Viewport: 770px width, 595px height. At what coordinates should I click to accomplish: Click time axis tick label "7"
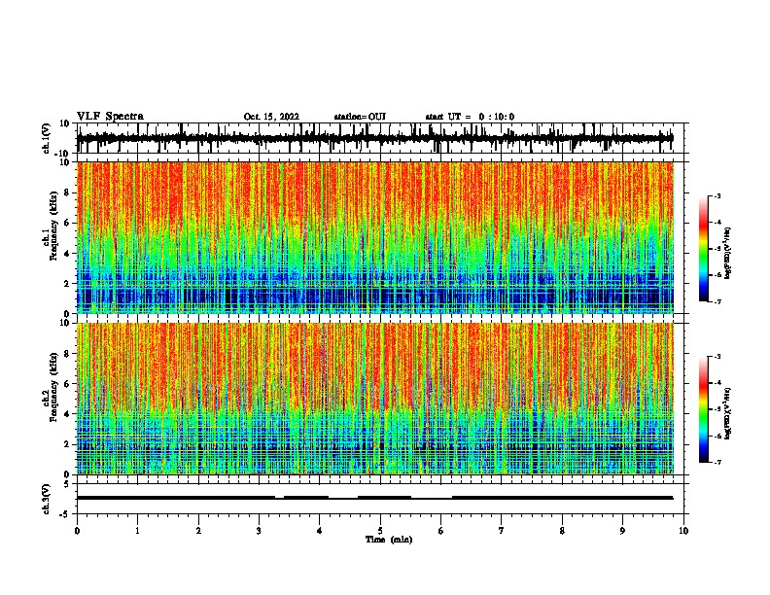(502, 531)
